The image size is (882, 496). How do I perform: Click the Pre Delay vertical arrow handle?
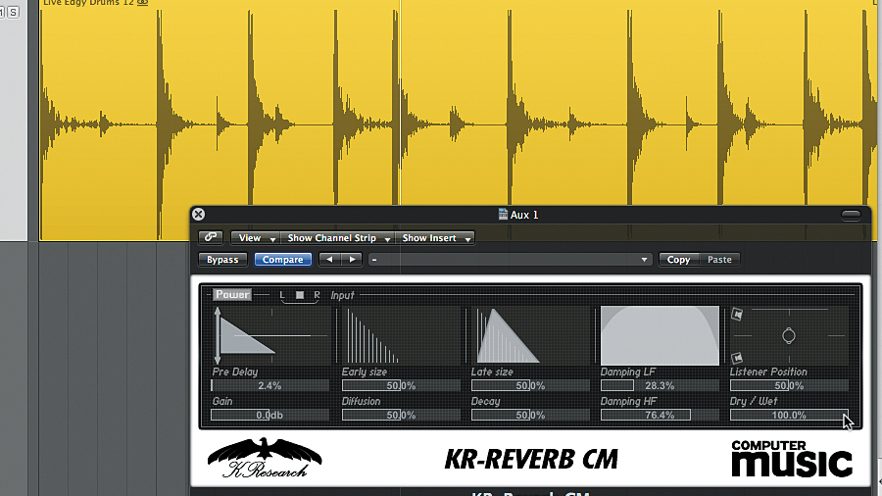point(218,335)
